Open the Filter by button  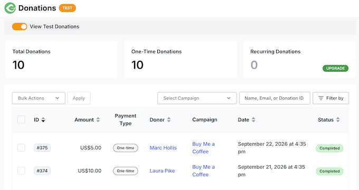point(330,98)
